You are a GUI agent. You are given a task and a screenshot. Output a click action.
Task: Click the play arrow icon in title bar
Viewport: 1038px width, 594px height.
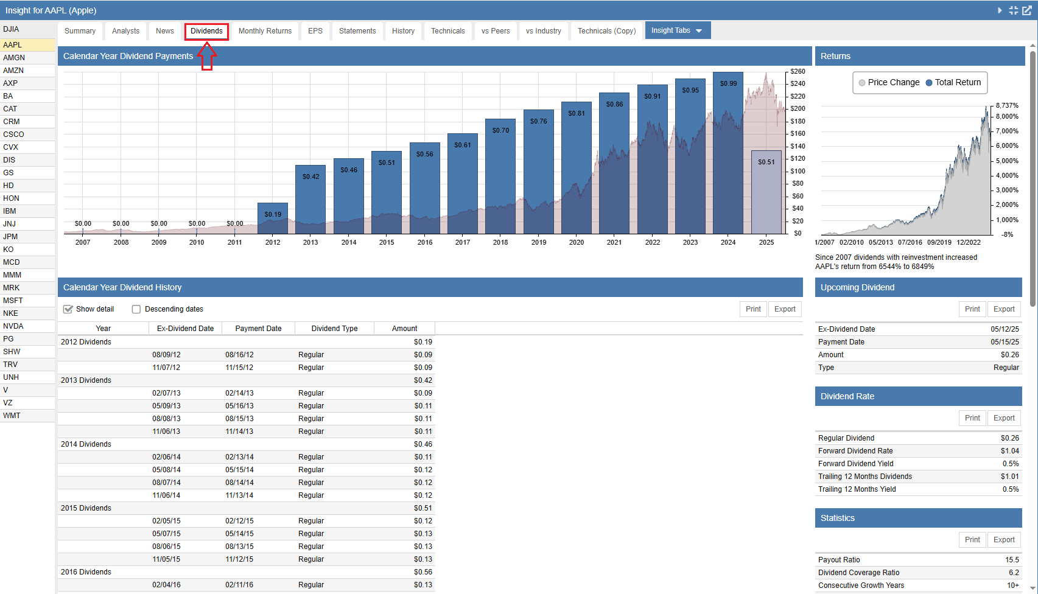(1000, 10)
